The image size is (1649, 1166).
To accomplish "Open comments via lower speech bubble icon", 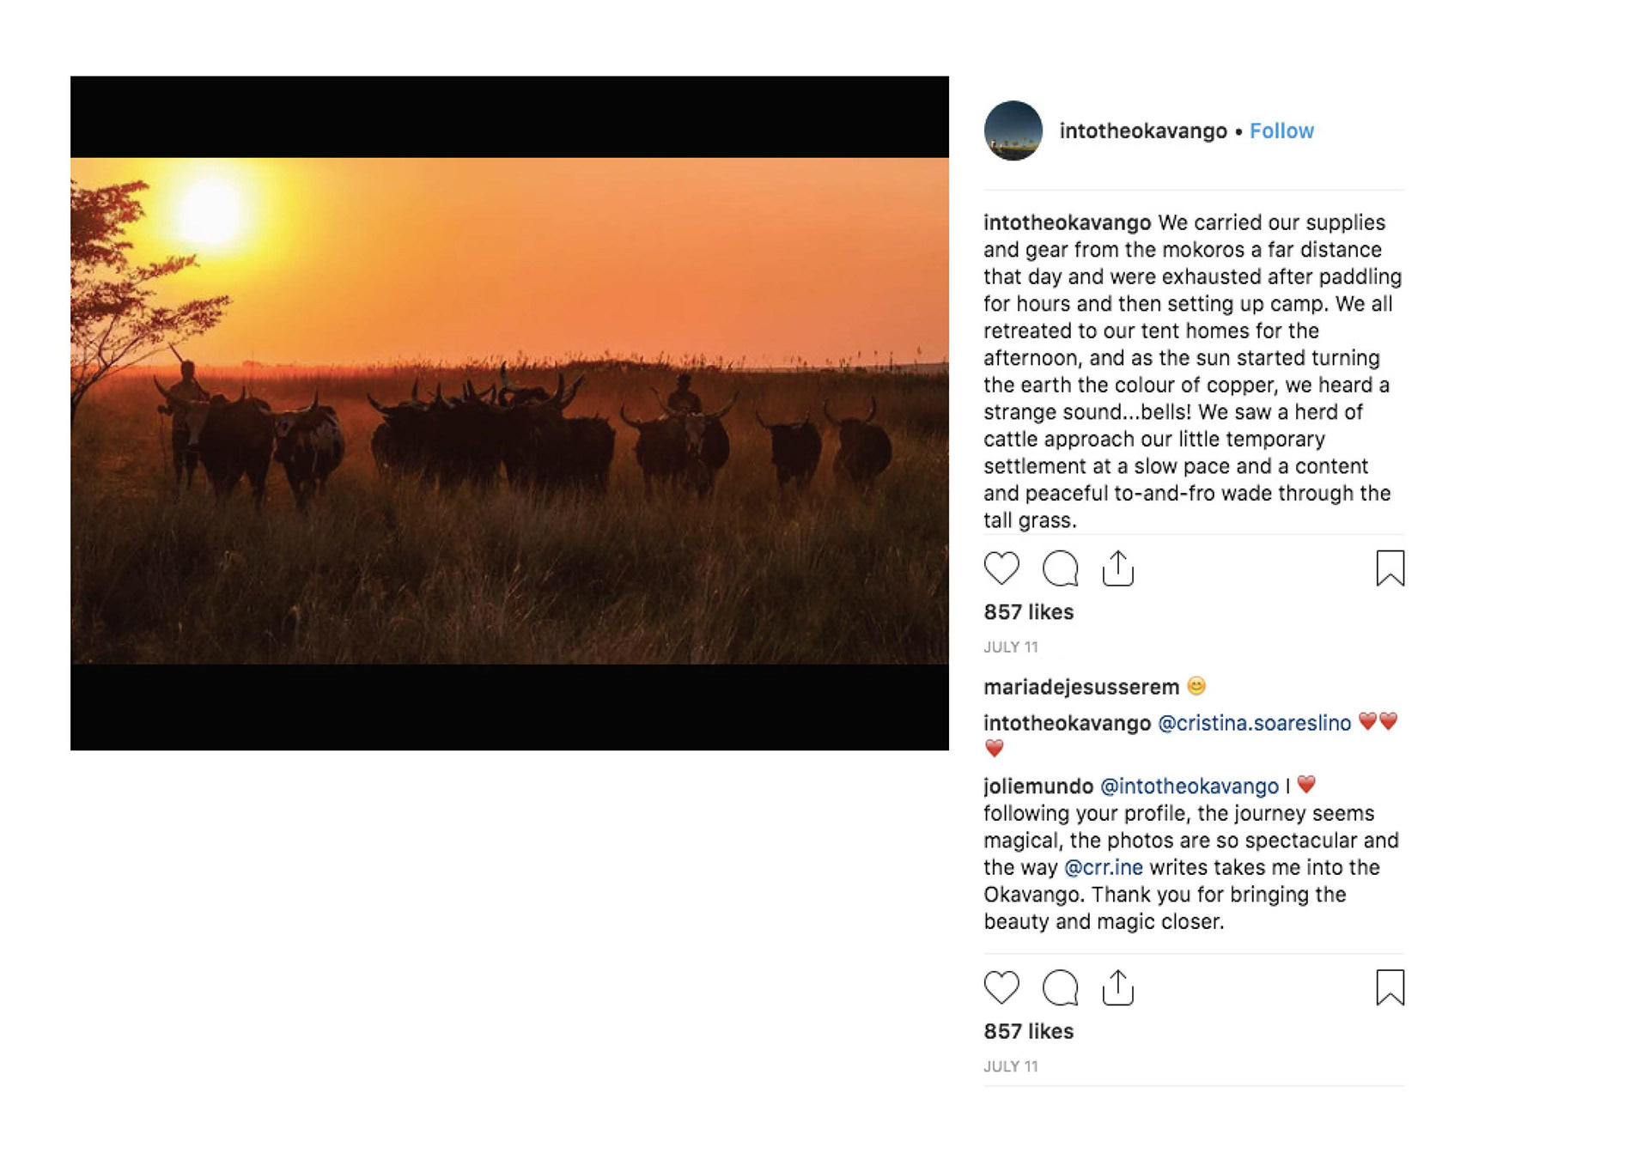I will click(1060, 987).
